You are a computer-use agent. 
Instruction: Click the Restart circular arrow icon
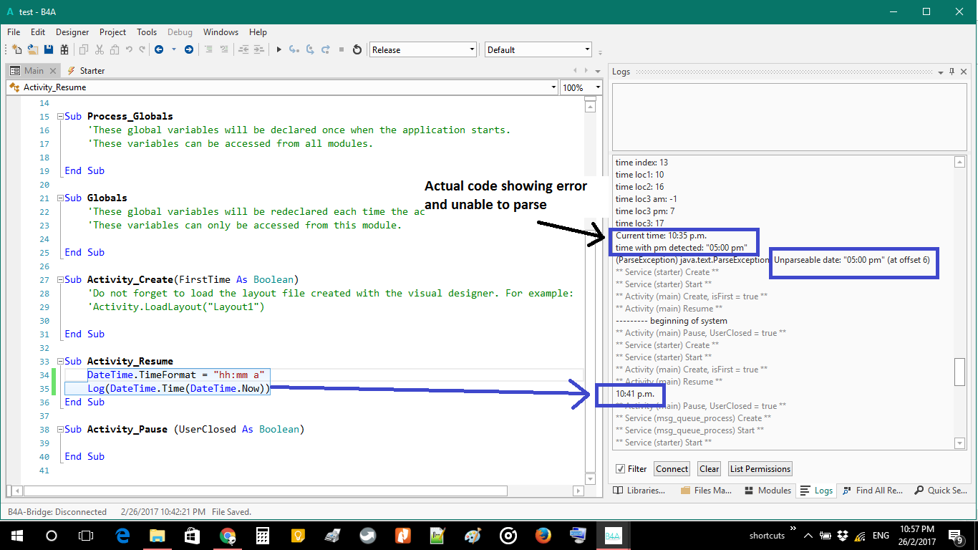point(357,49)
